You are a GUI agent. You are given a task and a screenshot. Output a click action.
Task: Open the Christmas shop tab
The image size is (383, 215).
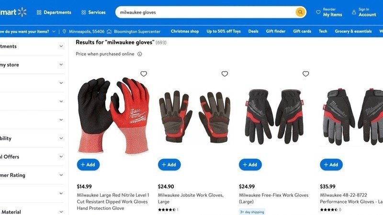click(x=185, y=31)
